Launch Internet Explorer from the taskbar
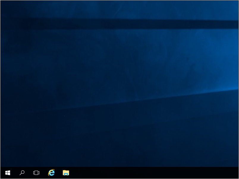 51,172
